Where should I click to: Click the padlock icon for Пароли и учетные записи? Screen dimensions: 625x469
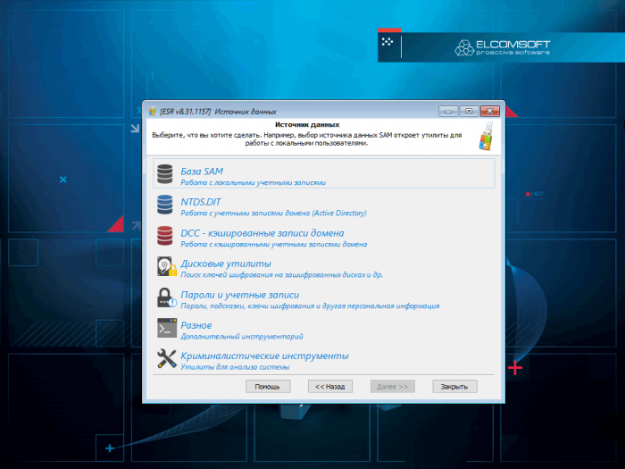(166, 298)
